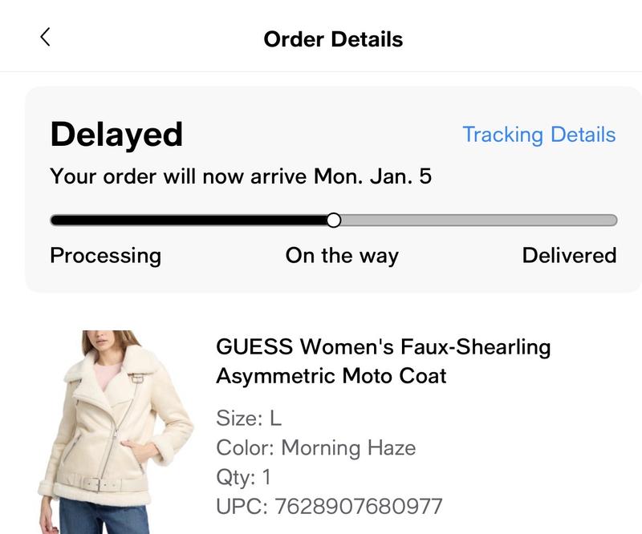
Task: Select the Processing stage label
Action: [x=105, y=256]
